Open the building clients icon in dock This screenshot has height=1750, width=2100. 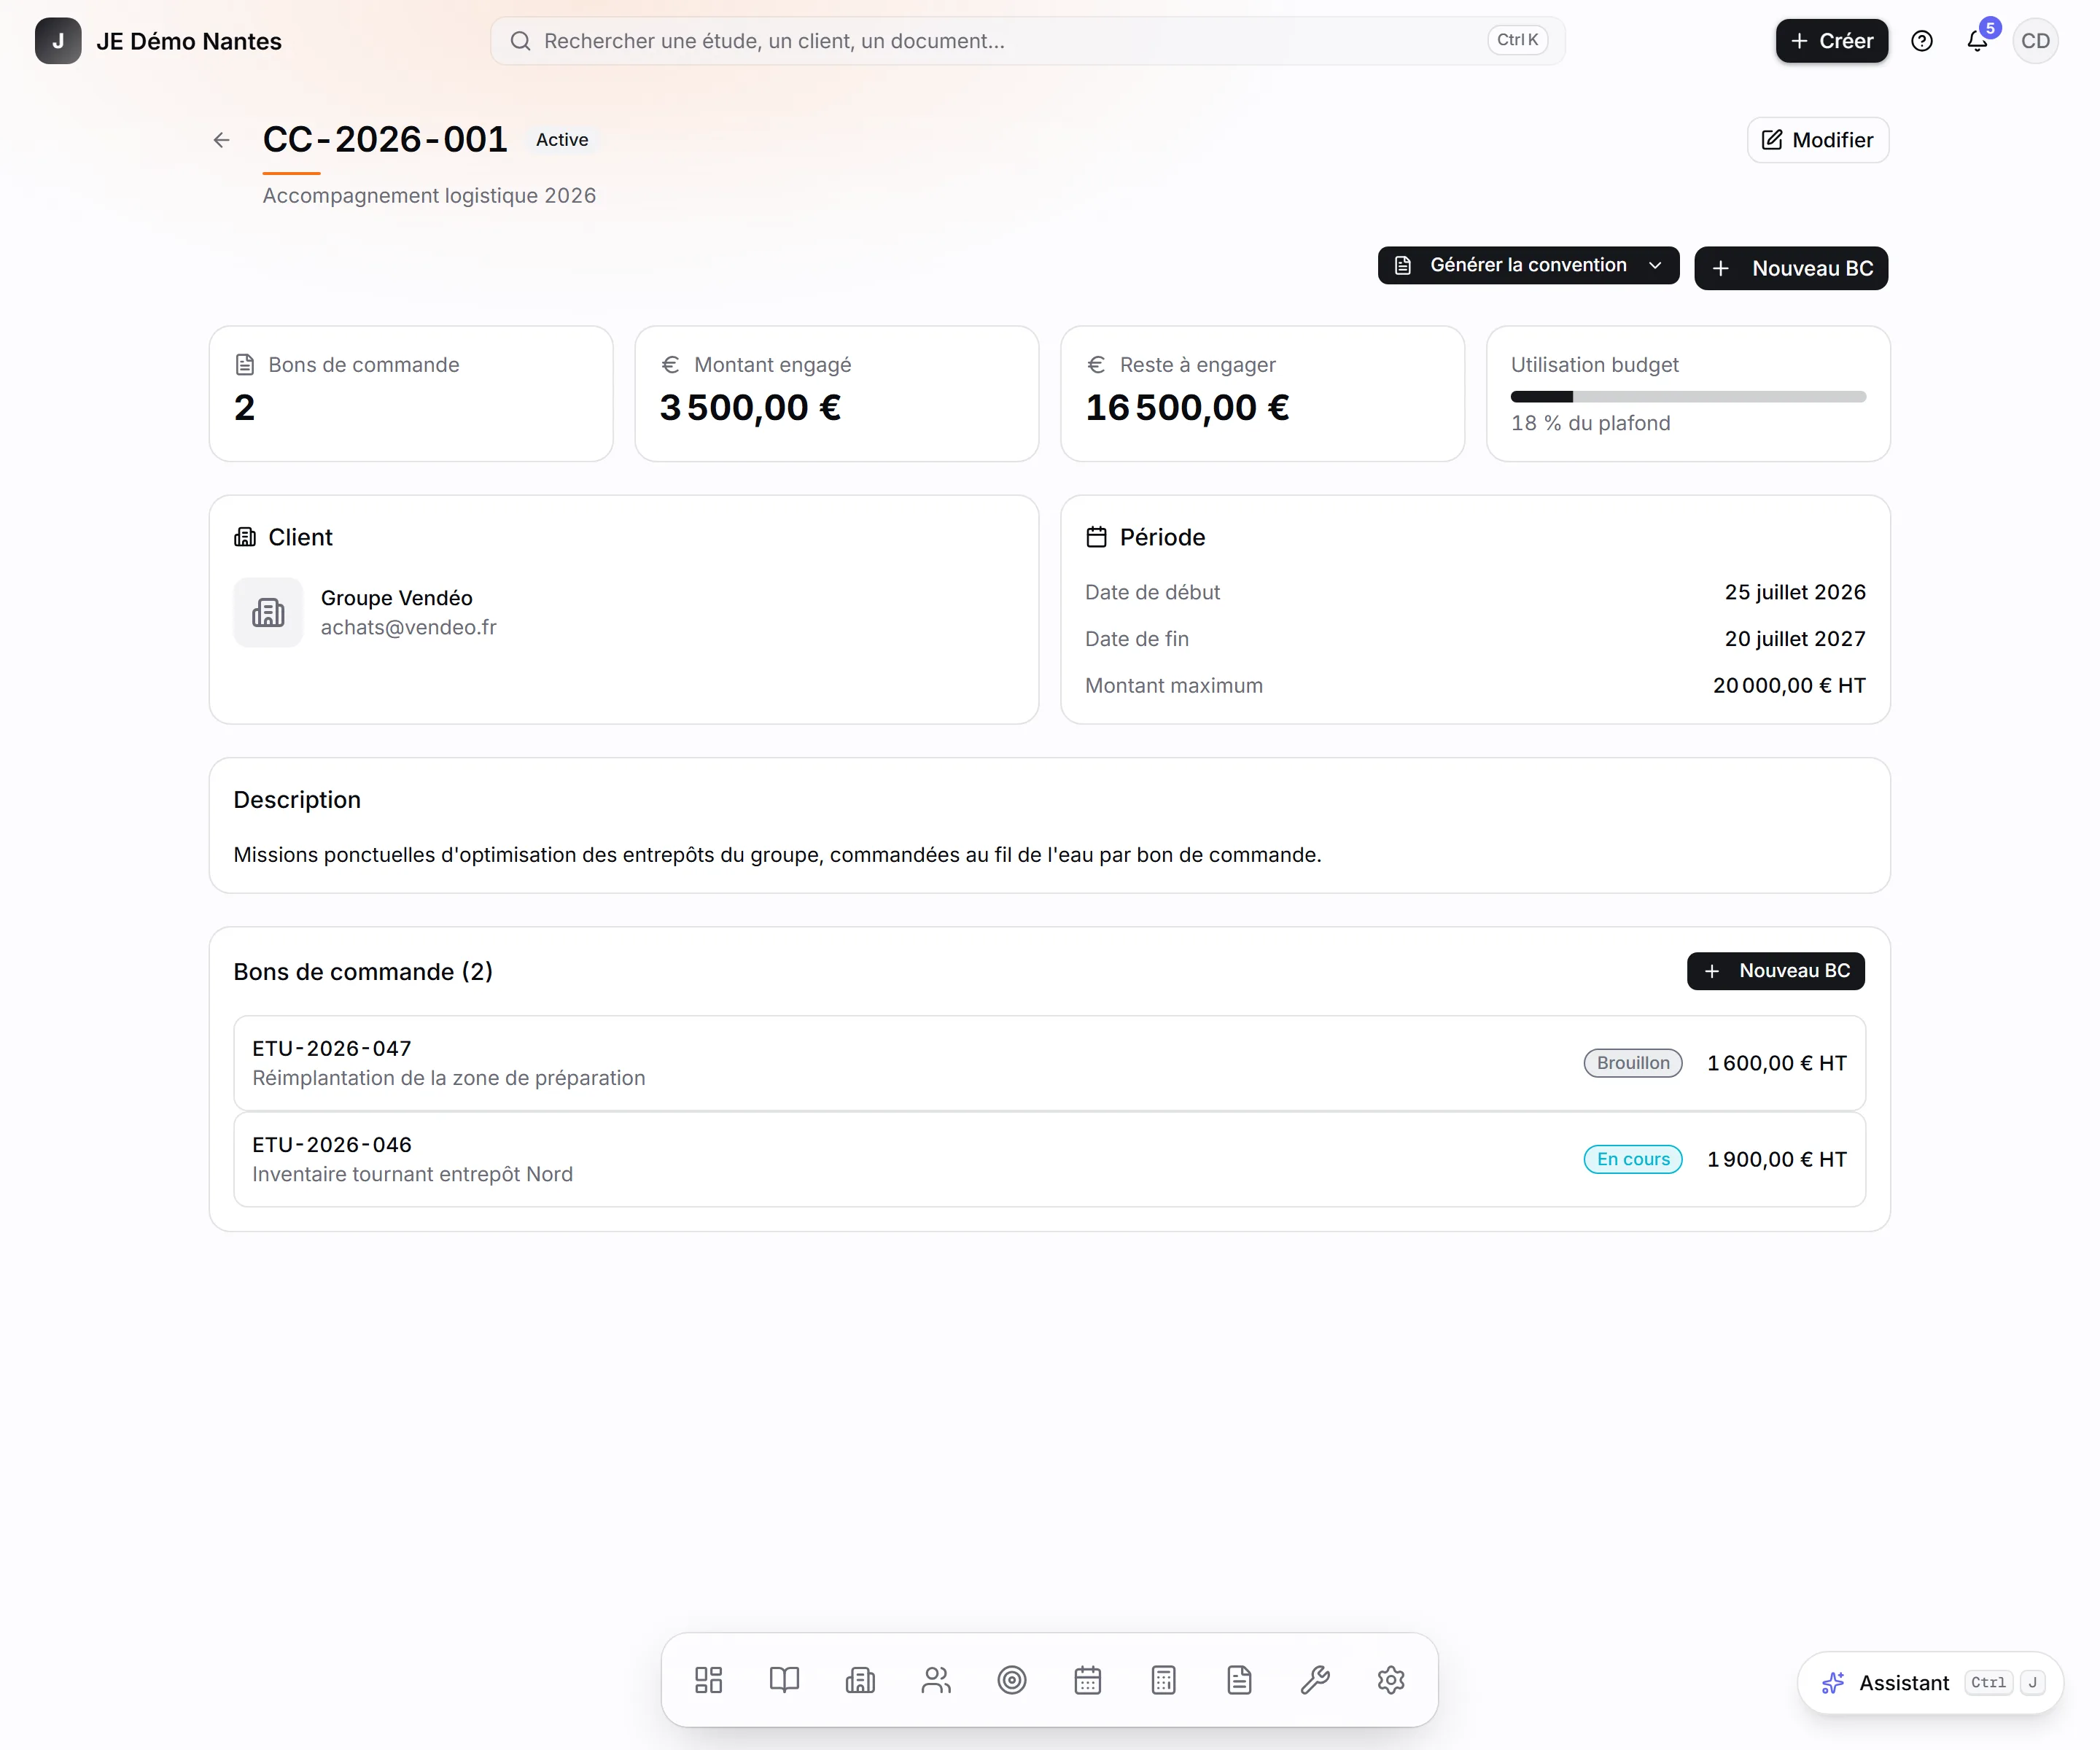860,1680
